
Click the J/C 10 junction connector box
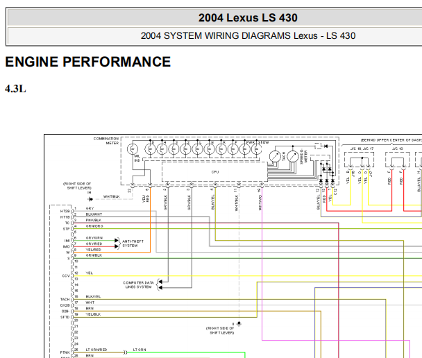[398, 160]
